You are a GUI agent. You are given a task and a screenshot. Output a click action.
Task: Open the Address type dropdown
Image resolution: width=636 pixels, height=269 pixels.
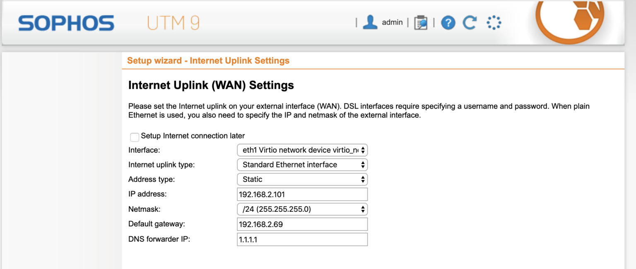(302, 179)
